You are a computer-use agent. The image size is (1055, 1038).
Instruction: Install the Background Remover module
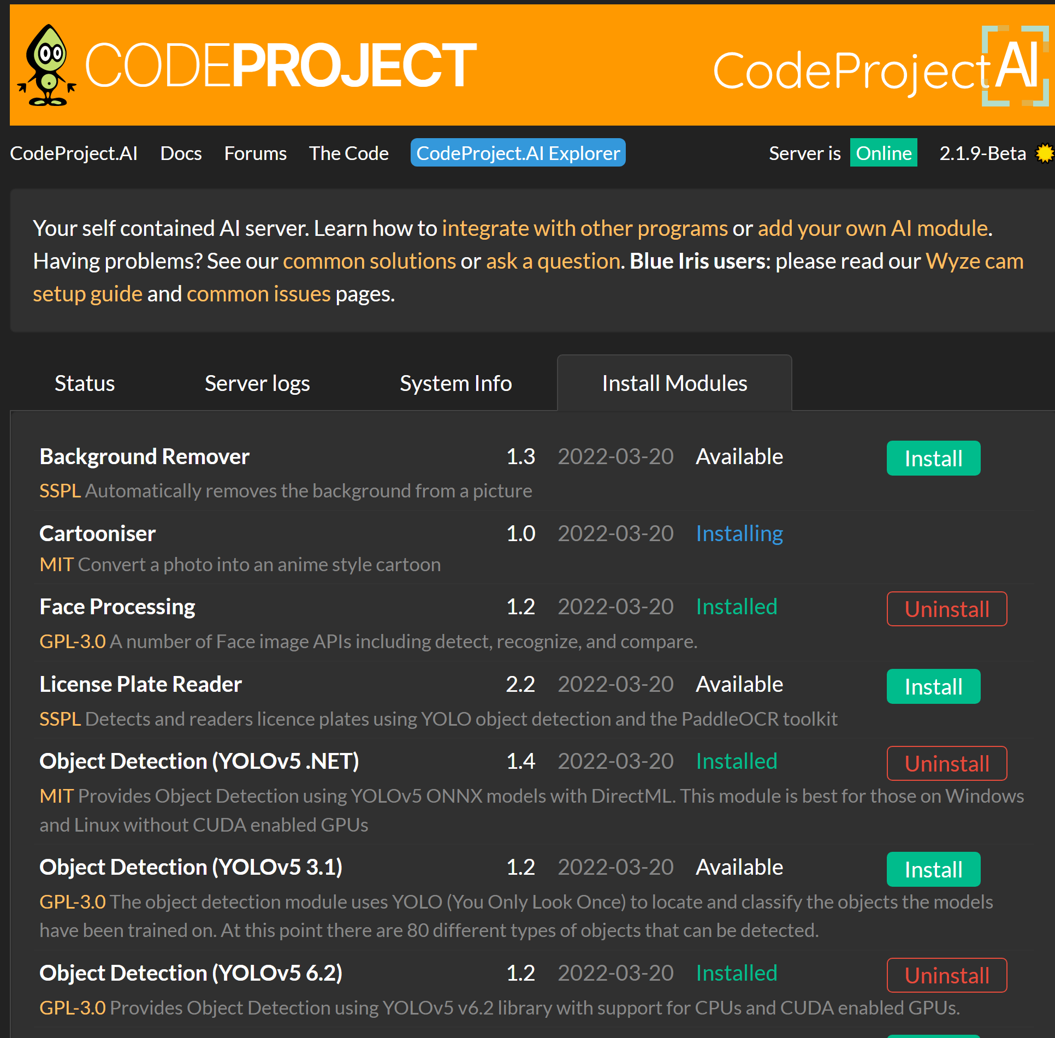click(933, 458)
